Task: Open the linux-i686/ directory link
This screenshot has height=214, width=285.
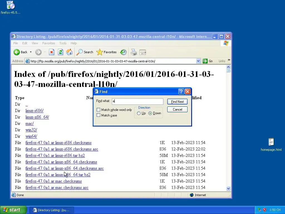Action: click(35, 111)
